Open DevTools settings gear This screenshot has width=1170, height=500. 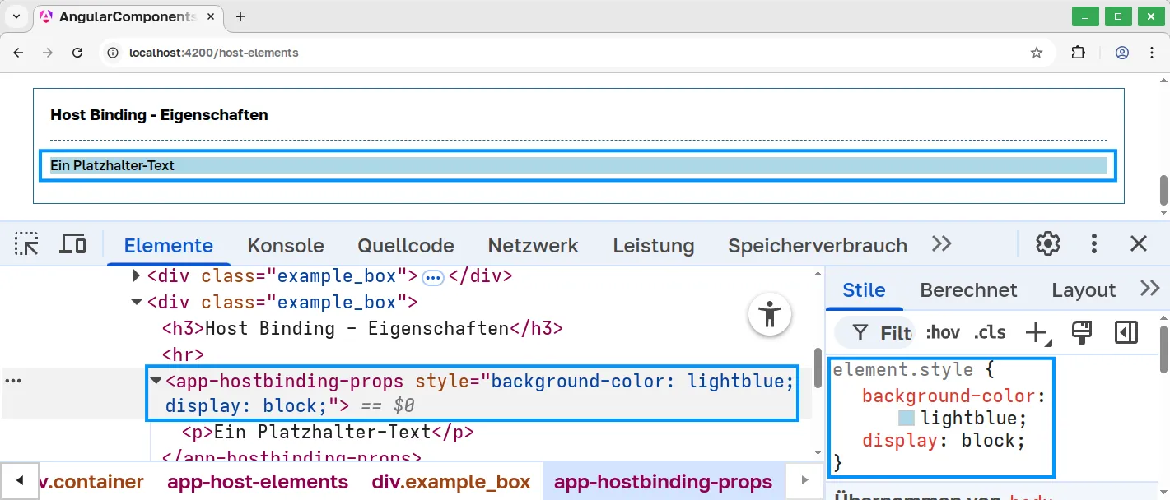(x=1047, y=243)
